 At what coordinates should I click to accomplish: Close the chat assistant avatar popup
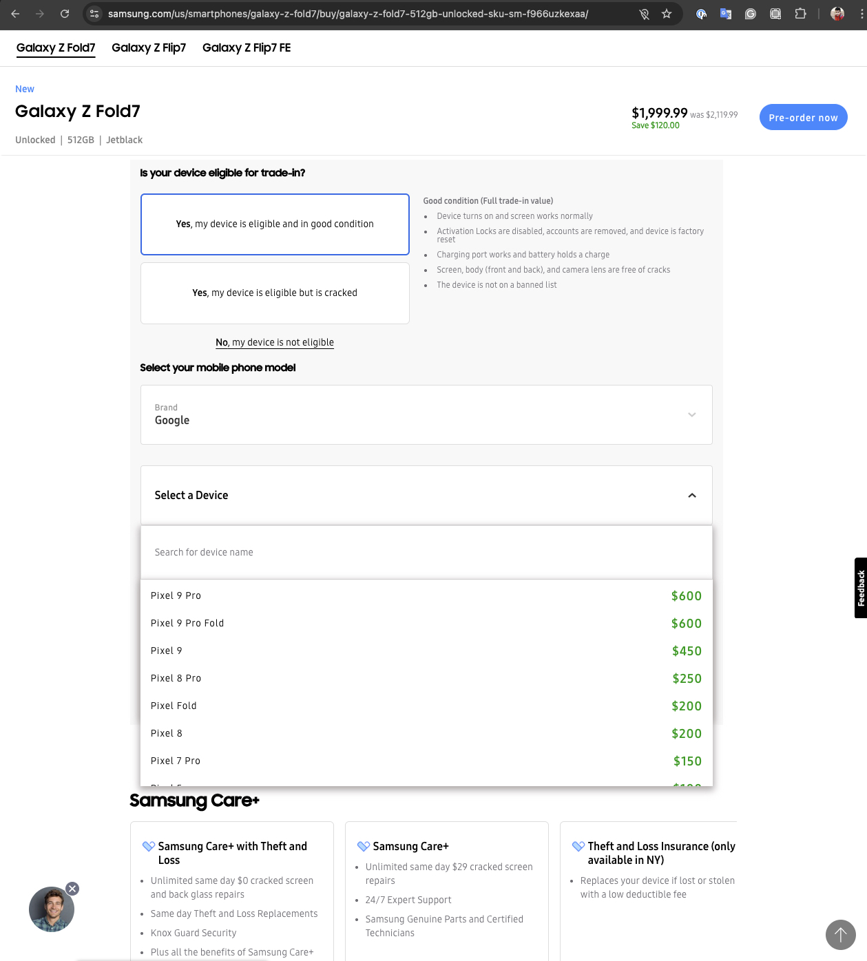coord(72,889)
